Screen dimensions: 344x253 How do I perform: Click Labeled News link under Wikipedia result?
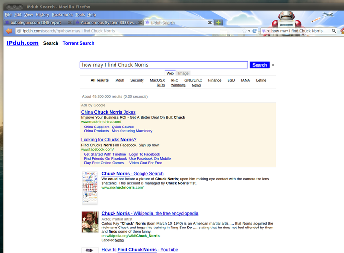119,240
